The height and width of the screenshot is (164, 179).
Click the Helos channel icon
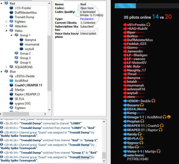[11, 31]
